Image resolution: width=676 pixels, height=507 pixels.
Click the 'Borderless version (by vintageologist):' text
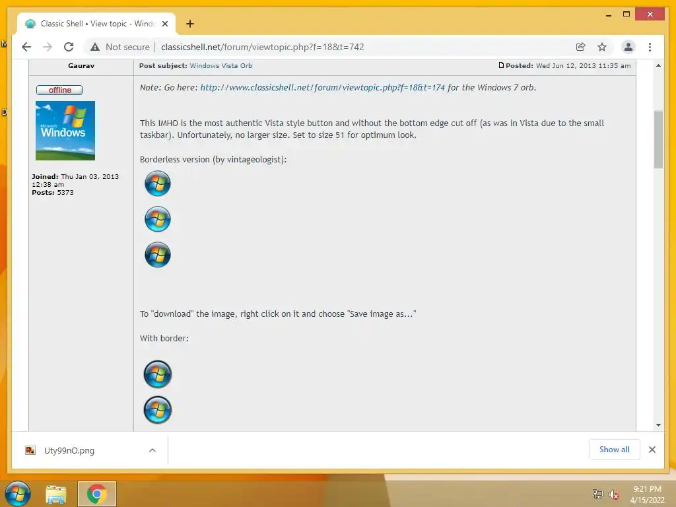213,160
